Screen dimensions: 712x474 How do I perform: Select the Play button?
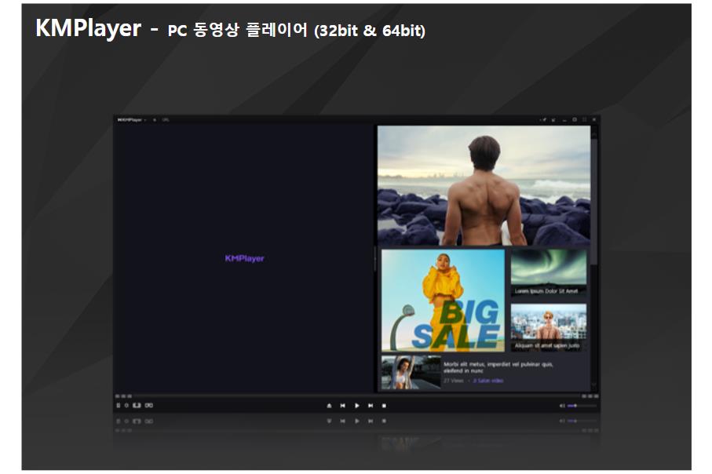[357, 406]
